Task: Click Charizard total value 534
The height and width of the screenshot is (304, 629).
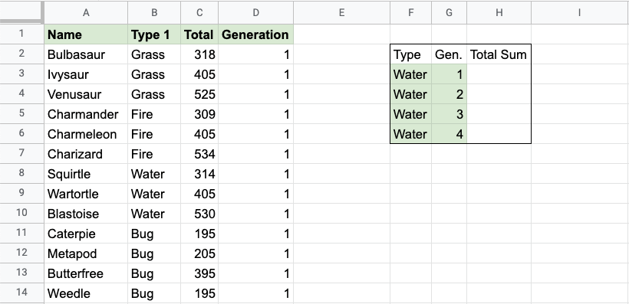Action: [x=199, y=154]
